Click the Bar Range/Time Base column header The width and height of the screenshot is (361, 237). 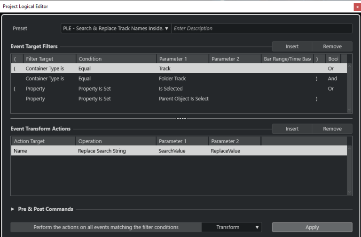[287, 59]
